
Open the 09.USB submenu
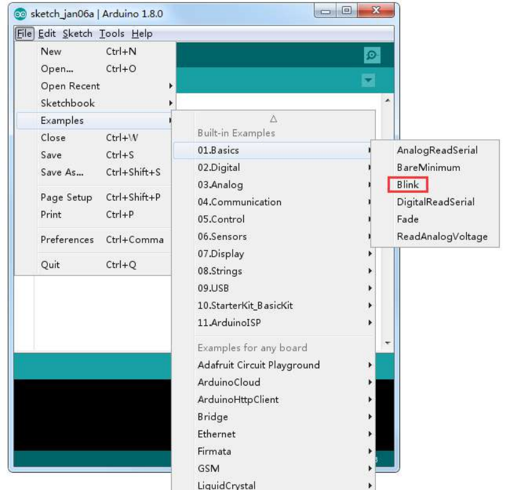point(274,289)
